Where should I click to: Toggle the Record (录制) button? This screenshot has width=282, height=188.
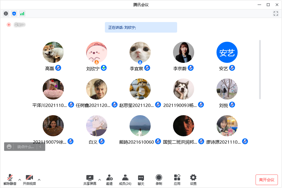click(159, 179)
